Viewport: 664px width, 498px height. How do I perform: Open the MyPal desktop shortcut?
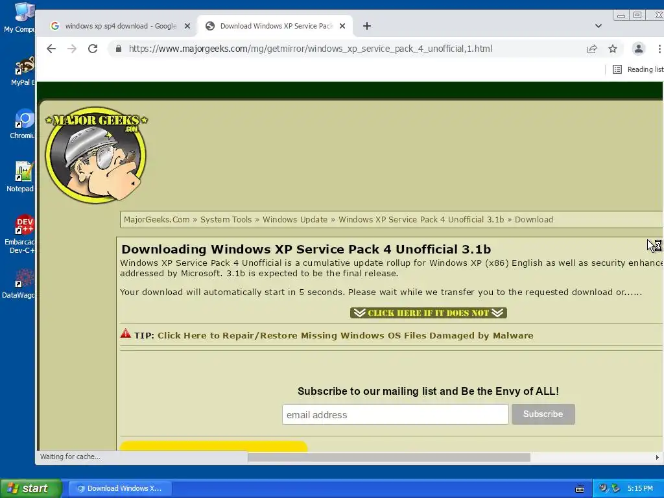[22, 71]
